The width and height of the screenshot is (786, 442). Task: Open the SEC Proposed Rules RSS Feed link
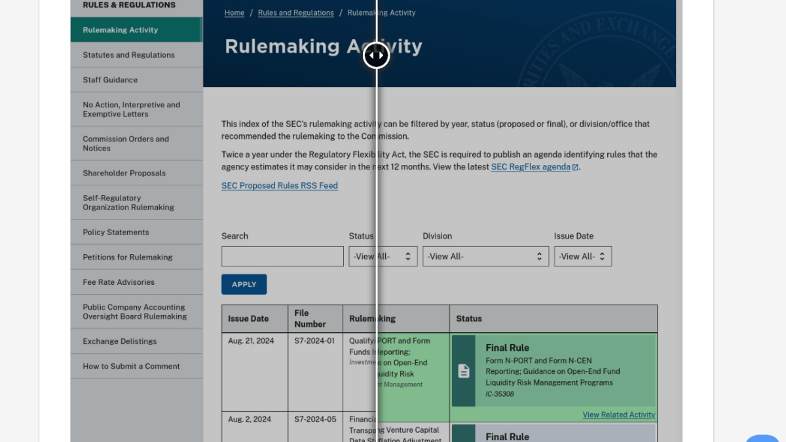280,186
